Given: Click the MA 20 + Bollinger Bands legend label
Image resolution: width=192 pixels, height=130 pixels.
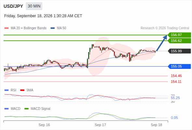Looking at the screenshot, I should click(29, 28).
